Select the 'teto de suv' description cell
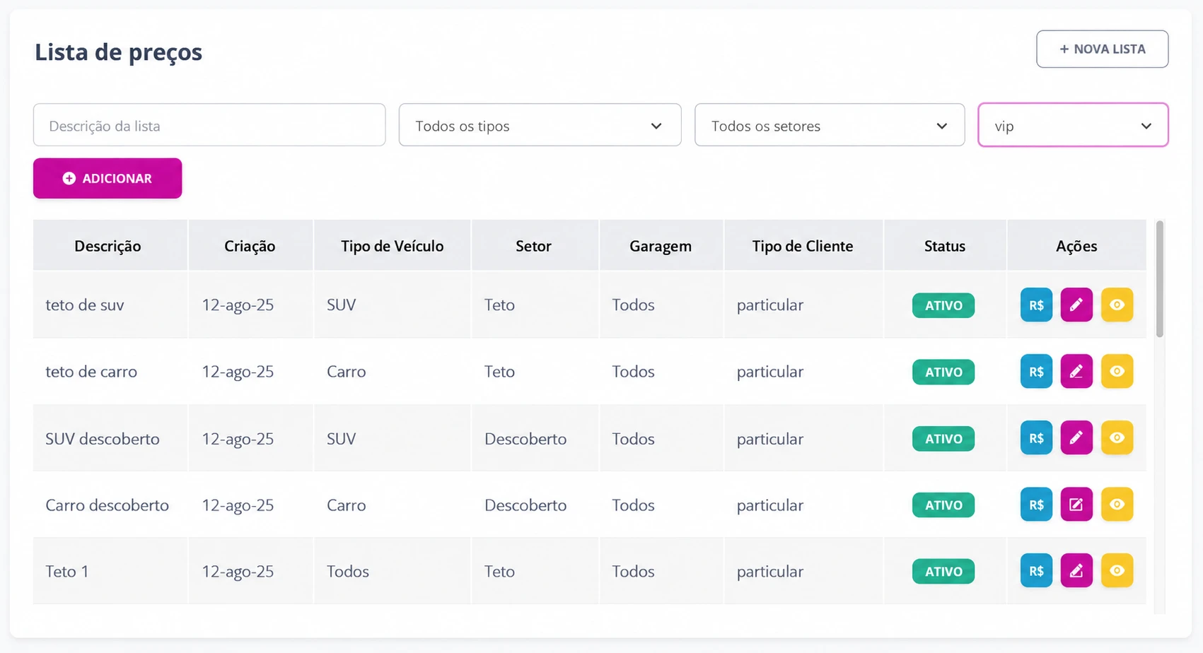Image resolution: width=1203 pixels, height=653 pixels. coord(110,305)
